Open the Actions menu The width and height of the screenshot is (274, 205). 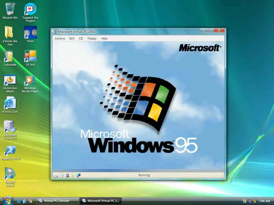coord(60,38)
